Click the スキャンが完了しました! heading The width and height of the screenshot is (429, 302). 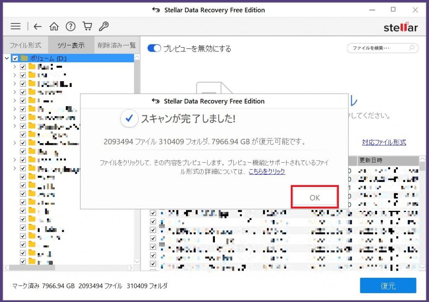click(x=188, y=118)
